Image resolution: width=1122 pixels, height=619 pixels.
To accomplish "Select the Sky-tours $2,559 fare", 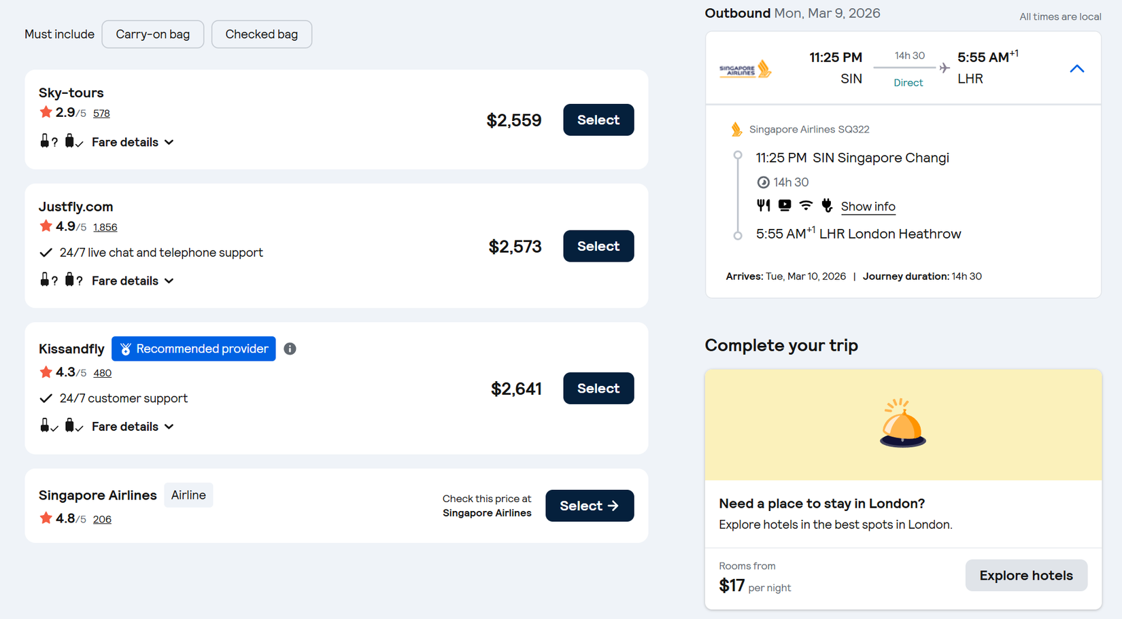I will 598,120.
